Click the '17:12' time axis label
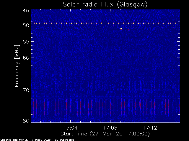 coord(150,128)
